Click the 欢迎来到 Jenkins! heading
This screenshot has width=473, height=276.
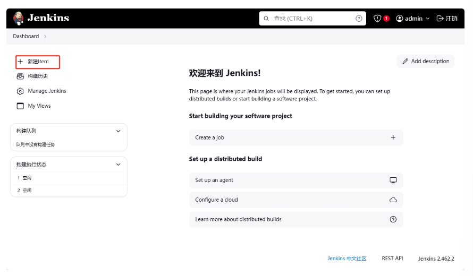[x=225, y=73]
